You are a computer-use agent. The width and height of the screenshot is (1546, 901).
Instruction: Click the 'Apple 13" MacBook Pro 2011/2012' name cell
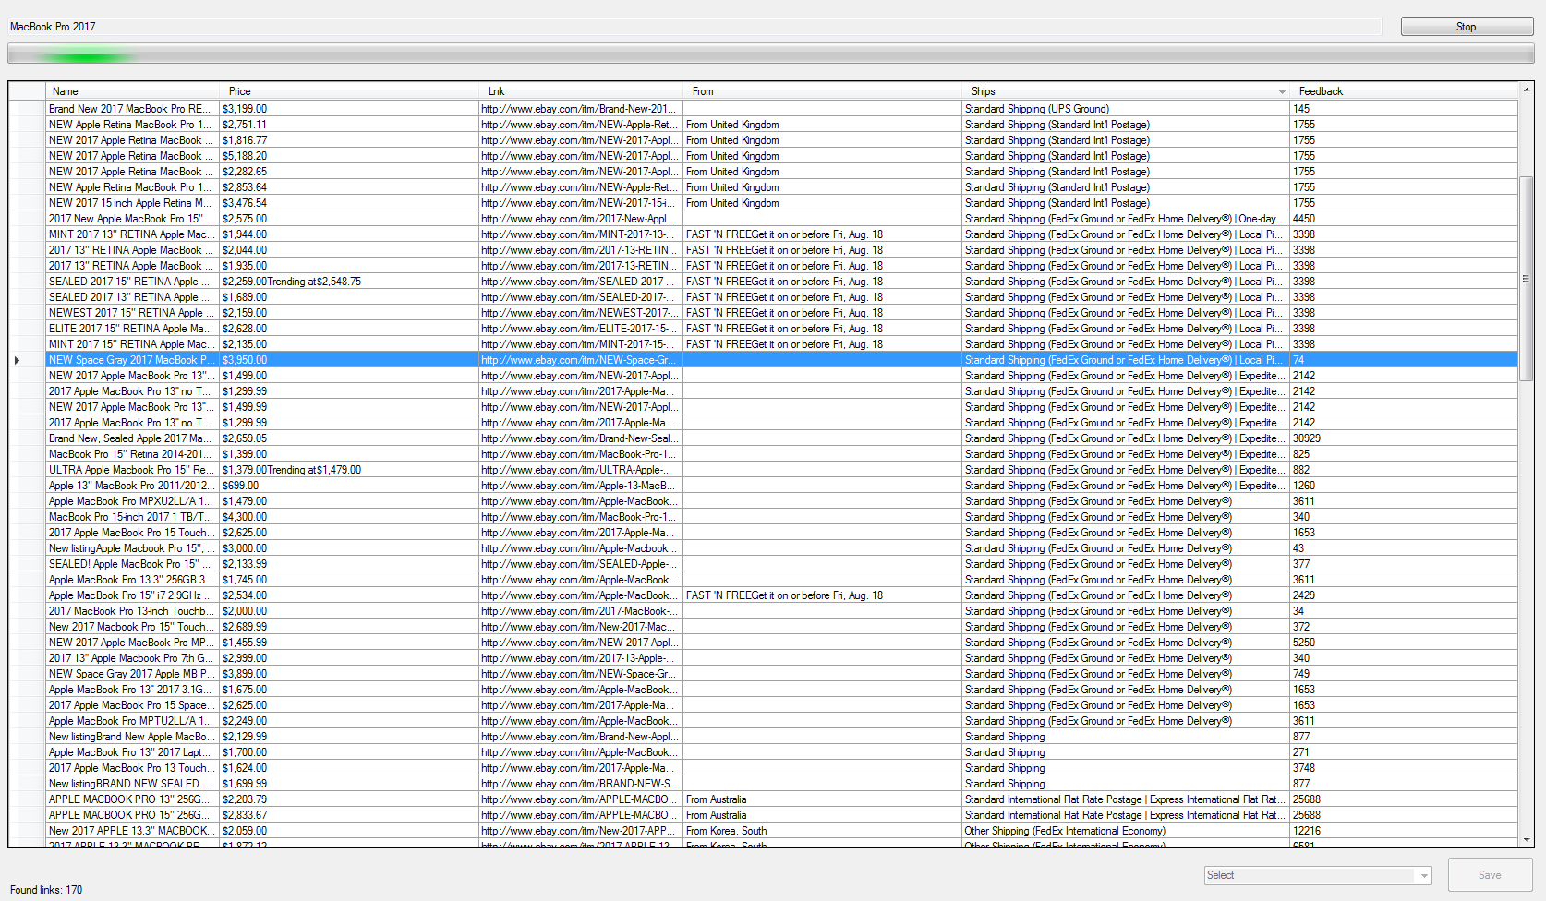click(133, 486)
